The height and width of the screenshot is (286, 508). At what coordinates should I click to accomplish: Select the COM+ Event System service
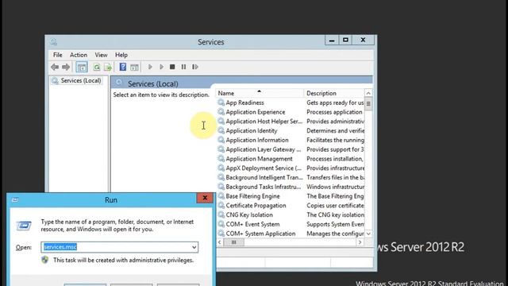252,224
